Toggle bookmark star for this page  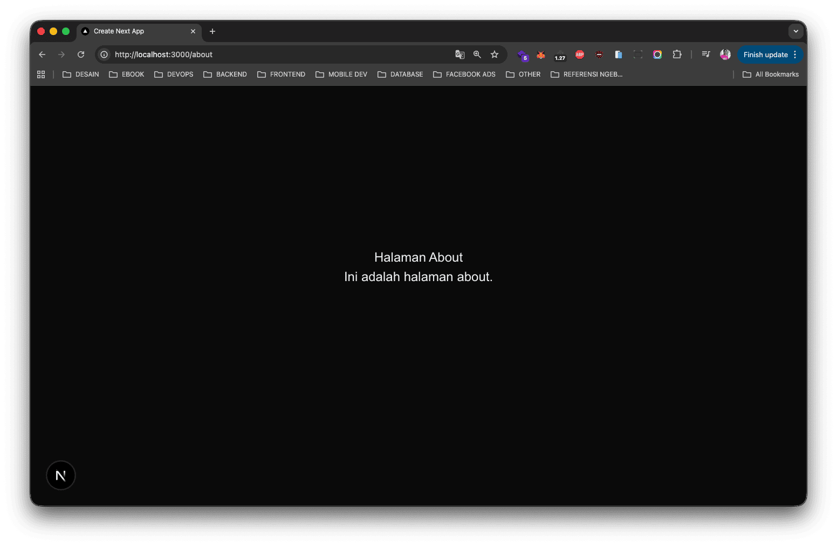(x=495, y=54)
